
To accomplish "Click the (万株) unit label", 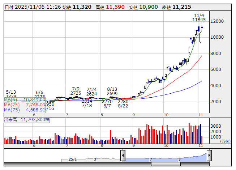I will (225, 141).
